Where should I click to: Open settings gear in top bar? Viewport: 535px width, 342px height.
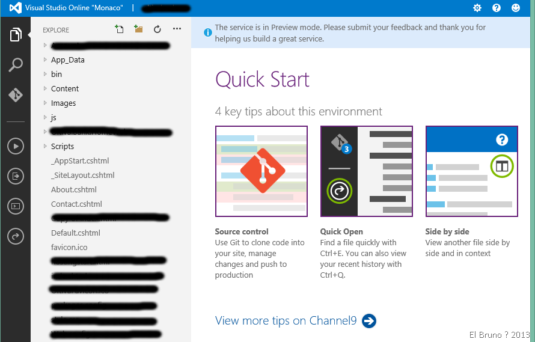click(477, 8)
